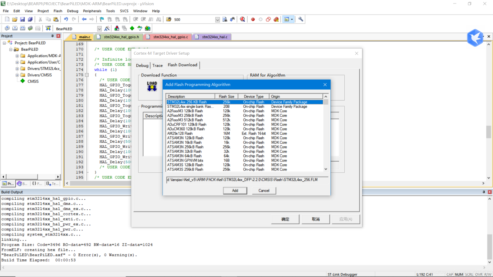Click the 取消 button in driver setup
This screenshot has height=277, width=493.
pos(316,219)
